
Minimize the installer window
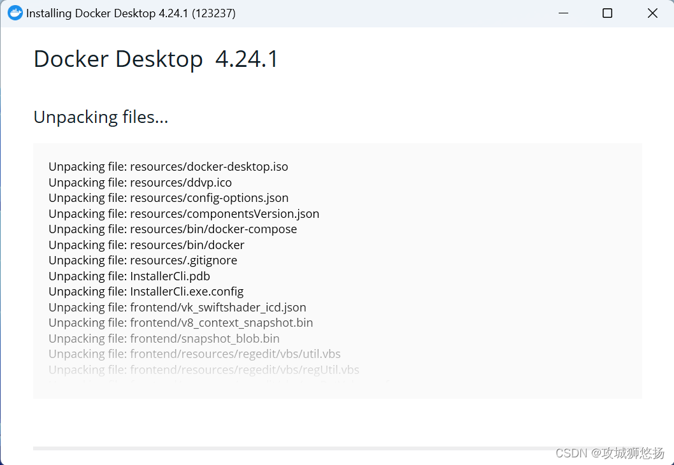(563, 13)
